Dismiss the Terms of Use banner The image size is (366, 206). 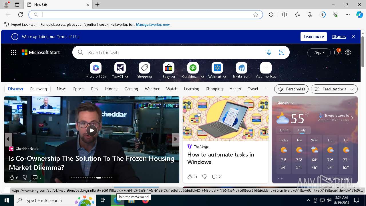339,37
